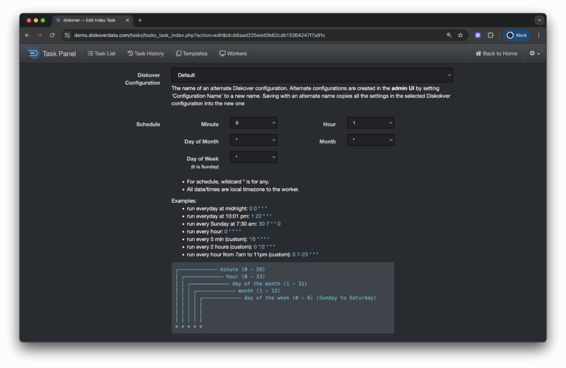Click "(0 is Sunday)" hint text
The height and width of the screenshot is (368, 566).
coord(205,167)
